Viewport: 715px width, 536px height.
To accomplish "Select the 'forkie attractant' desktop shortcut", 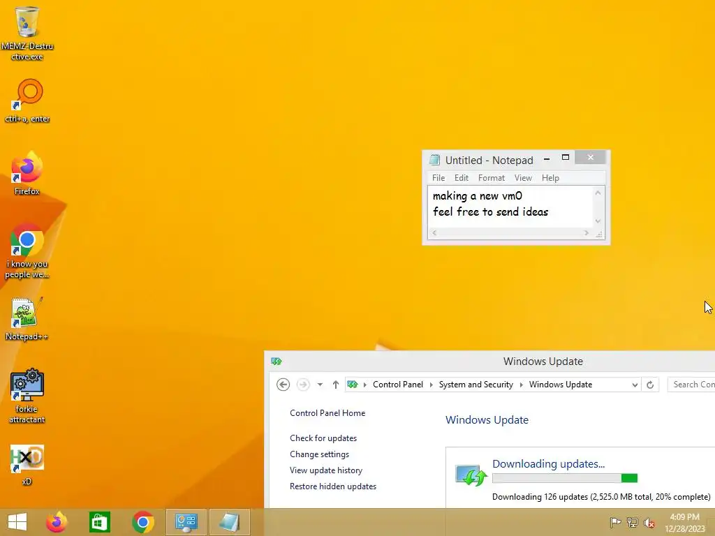I will pyautogui.click(x=27, y=396).
